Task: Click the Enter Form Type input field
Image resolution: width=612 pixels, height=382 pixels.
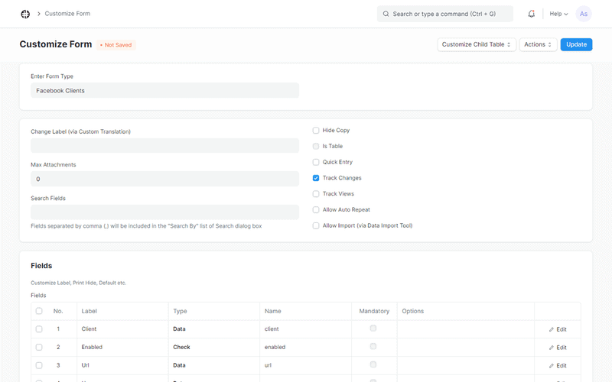Action: pyautogui.click(x=164, y=90)
